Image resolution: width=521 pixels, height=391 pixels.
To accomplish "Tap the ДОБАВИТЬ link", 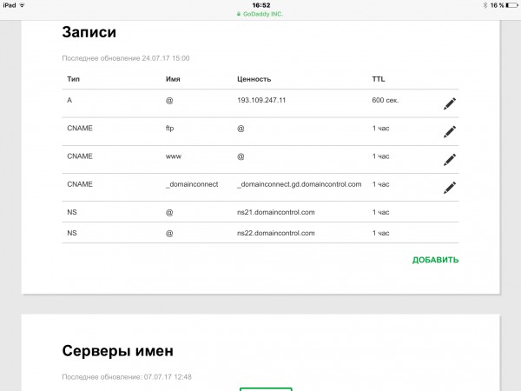I will point(435,260).
